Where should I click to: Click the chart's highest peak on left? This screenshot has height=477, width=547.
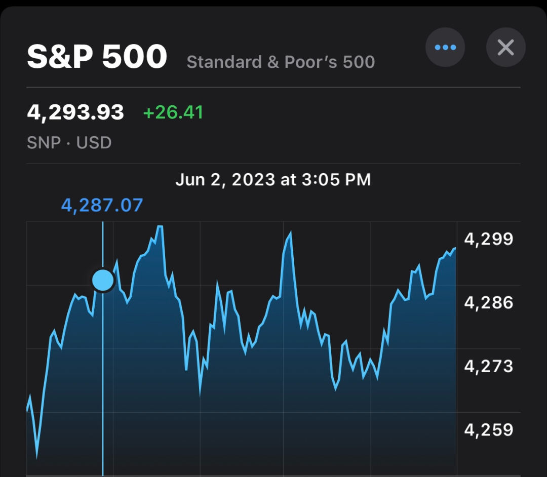click(160, 227)
